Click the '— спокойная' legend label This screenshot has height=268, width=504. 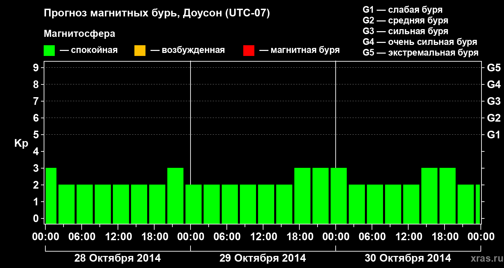click(x=89, y=51)
